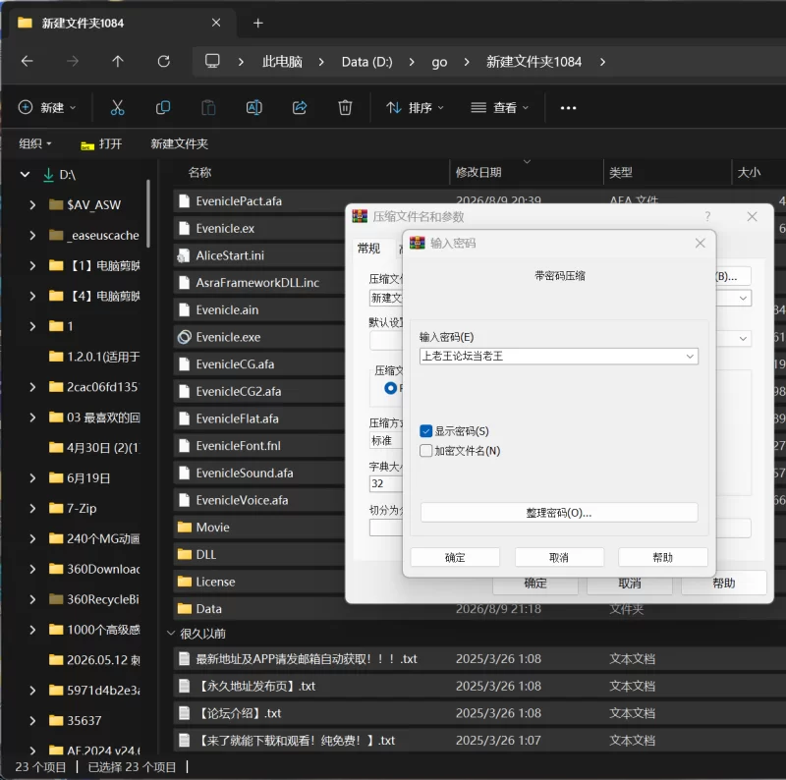Click the 打开 folder icon in command bar
The image size is (786, 780).
pyautogui.click(x=87, y=145)
